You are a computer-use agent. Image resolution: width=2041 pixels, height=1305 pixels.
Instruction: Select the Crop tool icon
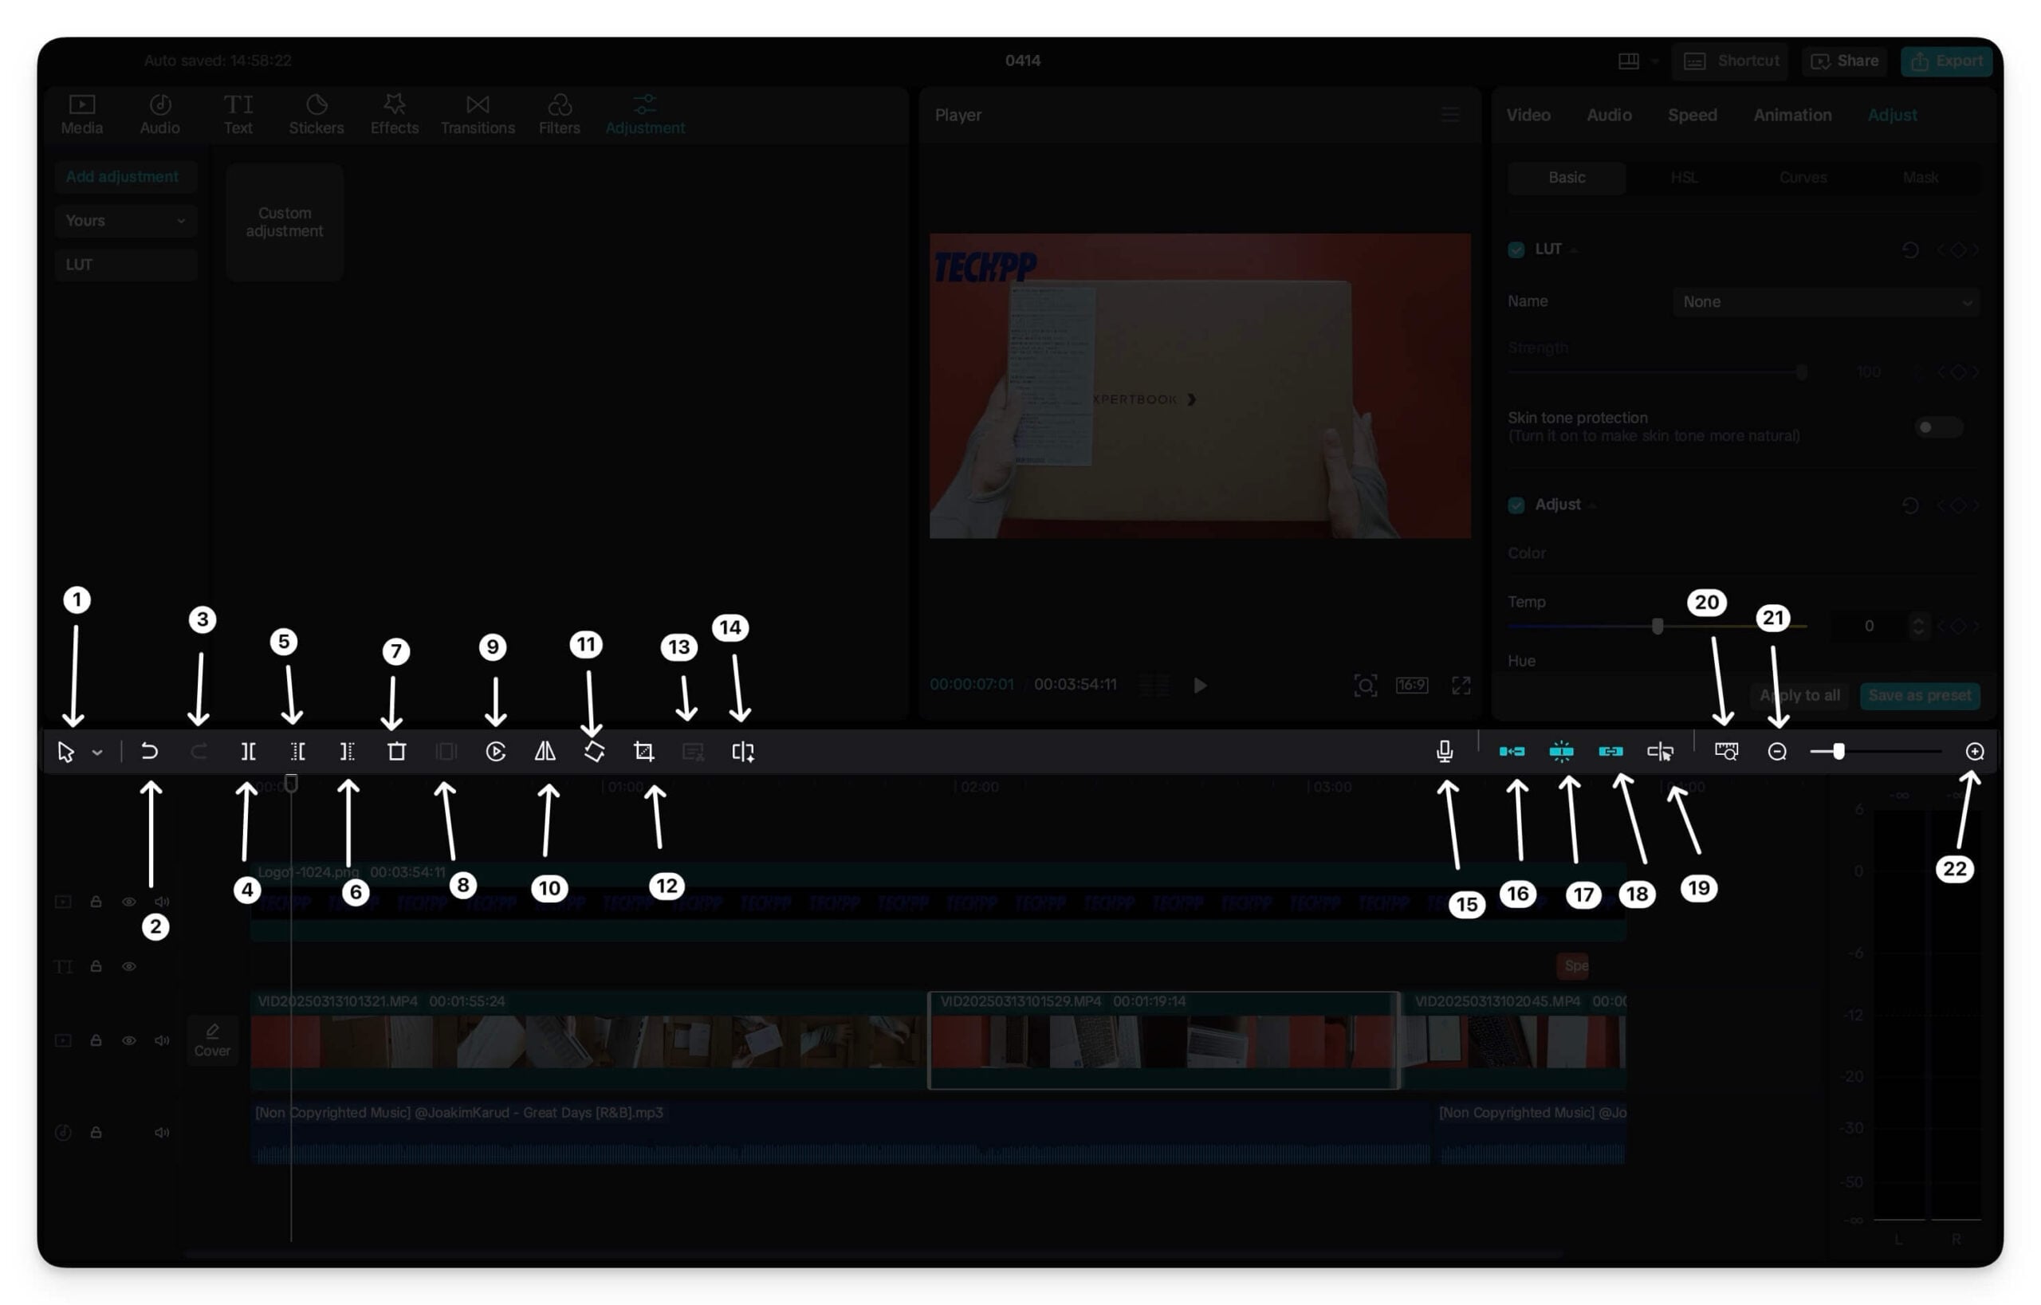pyautogui.click(x=644, y=752)
